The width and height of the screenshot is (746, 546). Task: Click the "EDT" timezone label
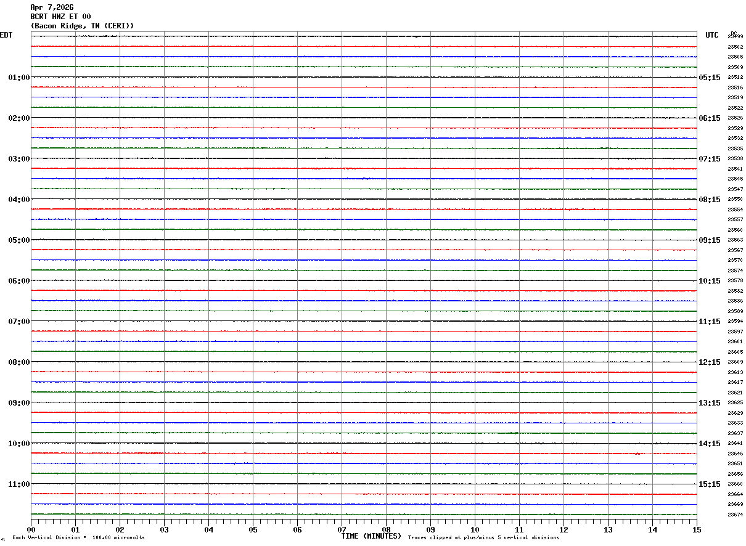pos(6,35)
